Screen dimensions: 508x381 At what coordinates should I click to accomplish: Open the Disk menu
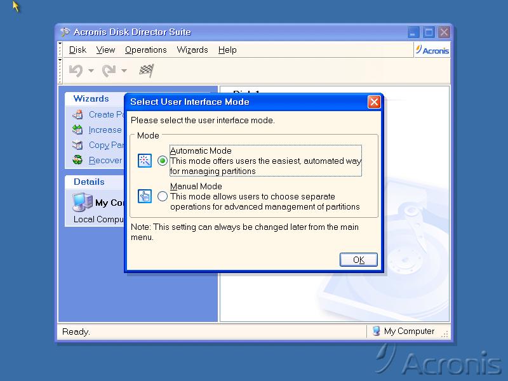77,50
